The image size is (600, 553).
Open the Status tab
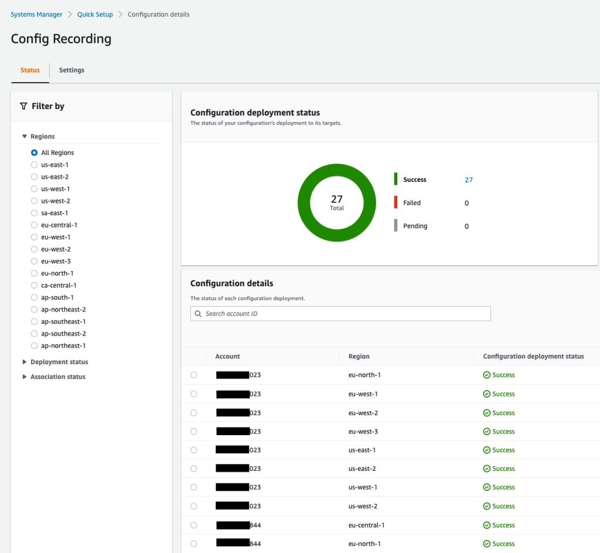30,70
